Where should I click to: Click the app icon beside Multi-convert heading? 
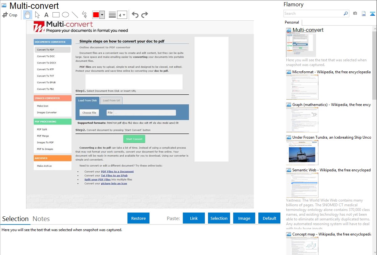point(4,5)
